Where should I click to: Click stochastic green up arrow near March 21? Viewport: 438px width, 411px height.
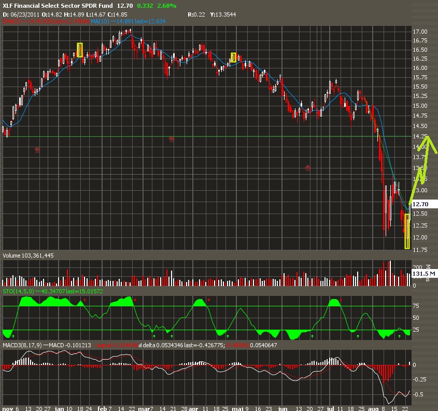coord(172,336)
